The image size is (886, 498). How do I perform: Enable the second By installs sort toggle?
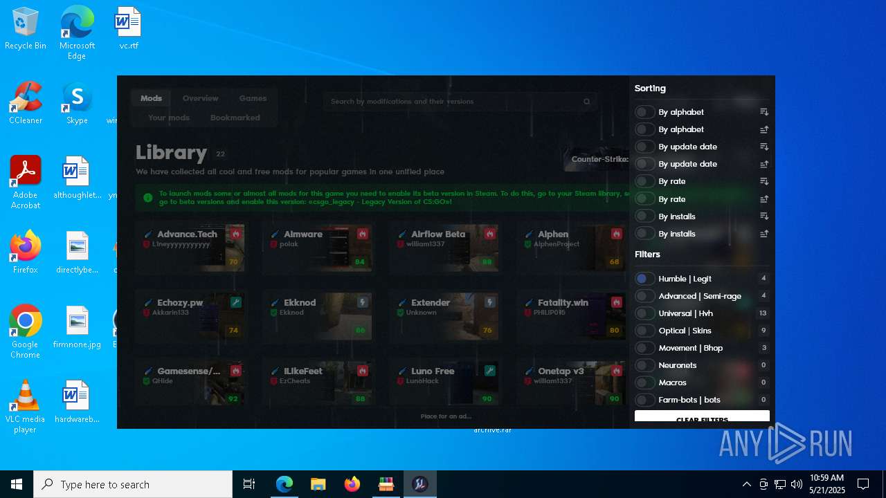tap(644, 234)
